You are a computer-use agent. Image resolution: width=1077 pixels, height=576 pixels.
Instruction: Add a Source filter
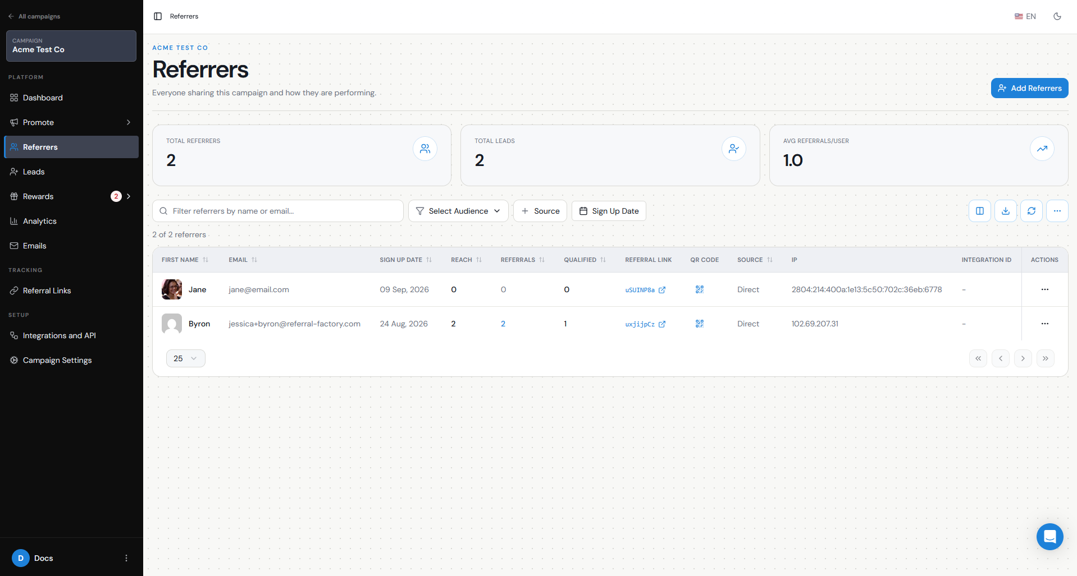[x=540, y=211]
